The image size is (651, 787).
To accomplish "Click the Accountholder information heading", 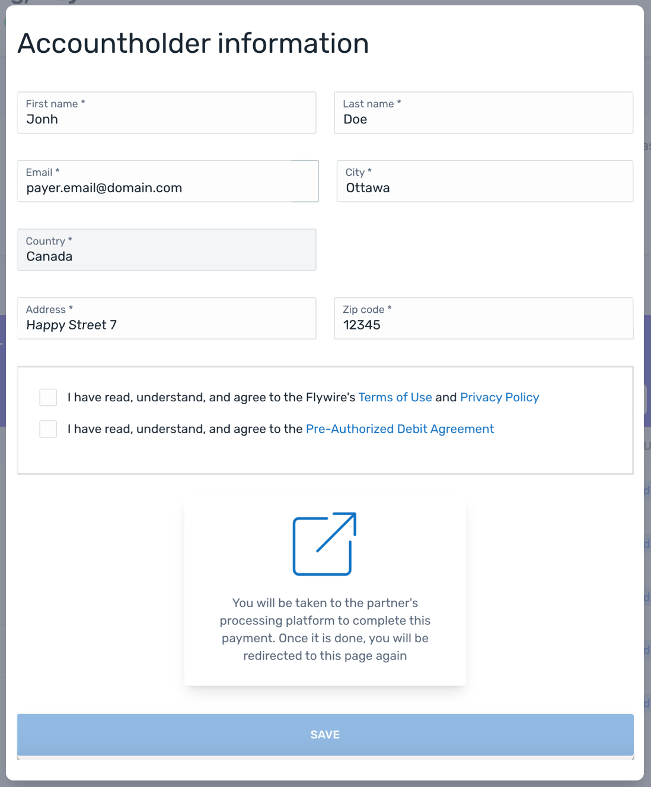I will [x=193, y=43].
